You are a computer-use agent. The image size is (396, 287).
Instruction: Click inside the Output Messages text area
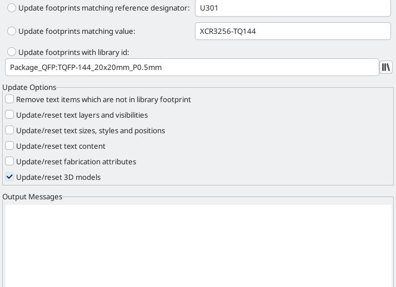click(198, 244)
